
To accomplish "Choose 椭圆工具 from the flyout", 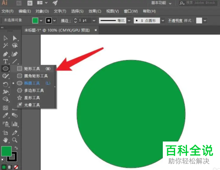I will pyautogui.click(x=33, y=83).
